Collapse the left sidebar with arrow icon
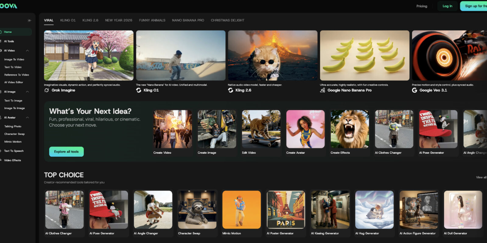Image resolution: width=487 pixels, height=243 pixels. point(30,20)
